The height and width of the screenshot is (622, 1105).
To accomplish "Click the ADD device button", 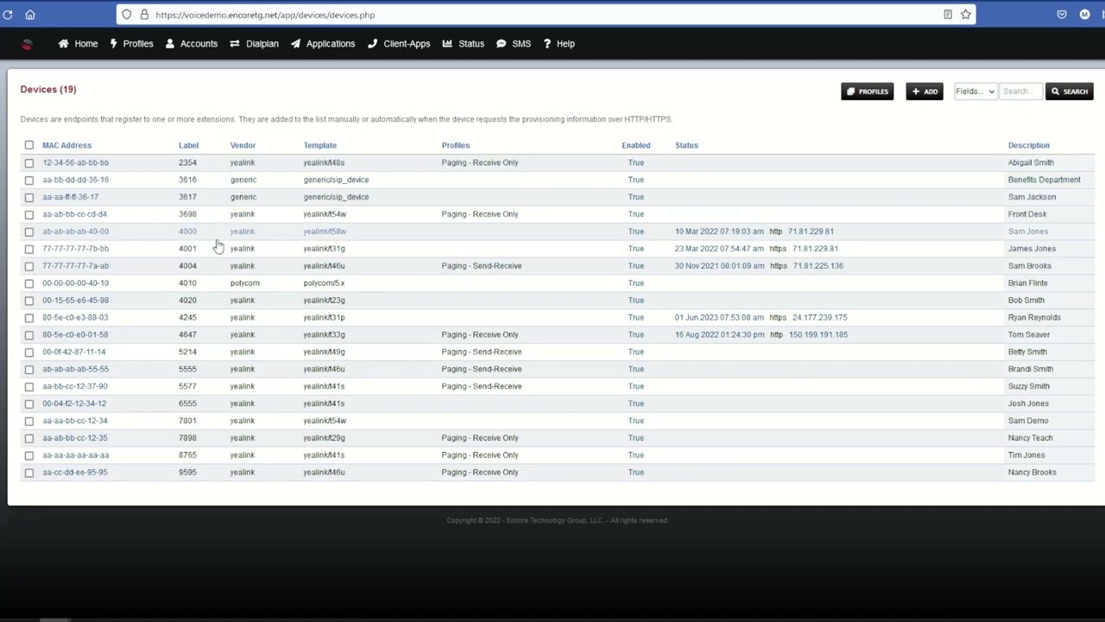I will click(x=925, y=92).
